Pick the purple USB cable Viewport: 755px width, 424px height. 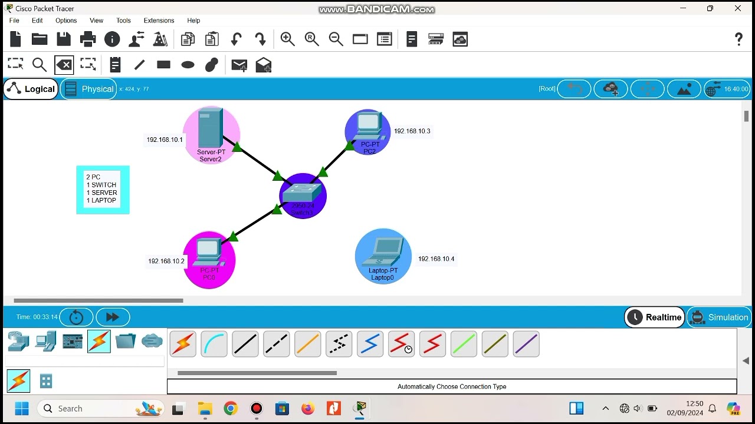click(x=526, y=344)
